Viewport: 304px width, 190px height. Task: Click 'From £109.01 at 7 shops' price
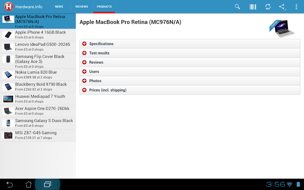point(34,138)
